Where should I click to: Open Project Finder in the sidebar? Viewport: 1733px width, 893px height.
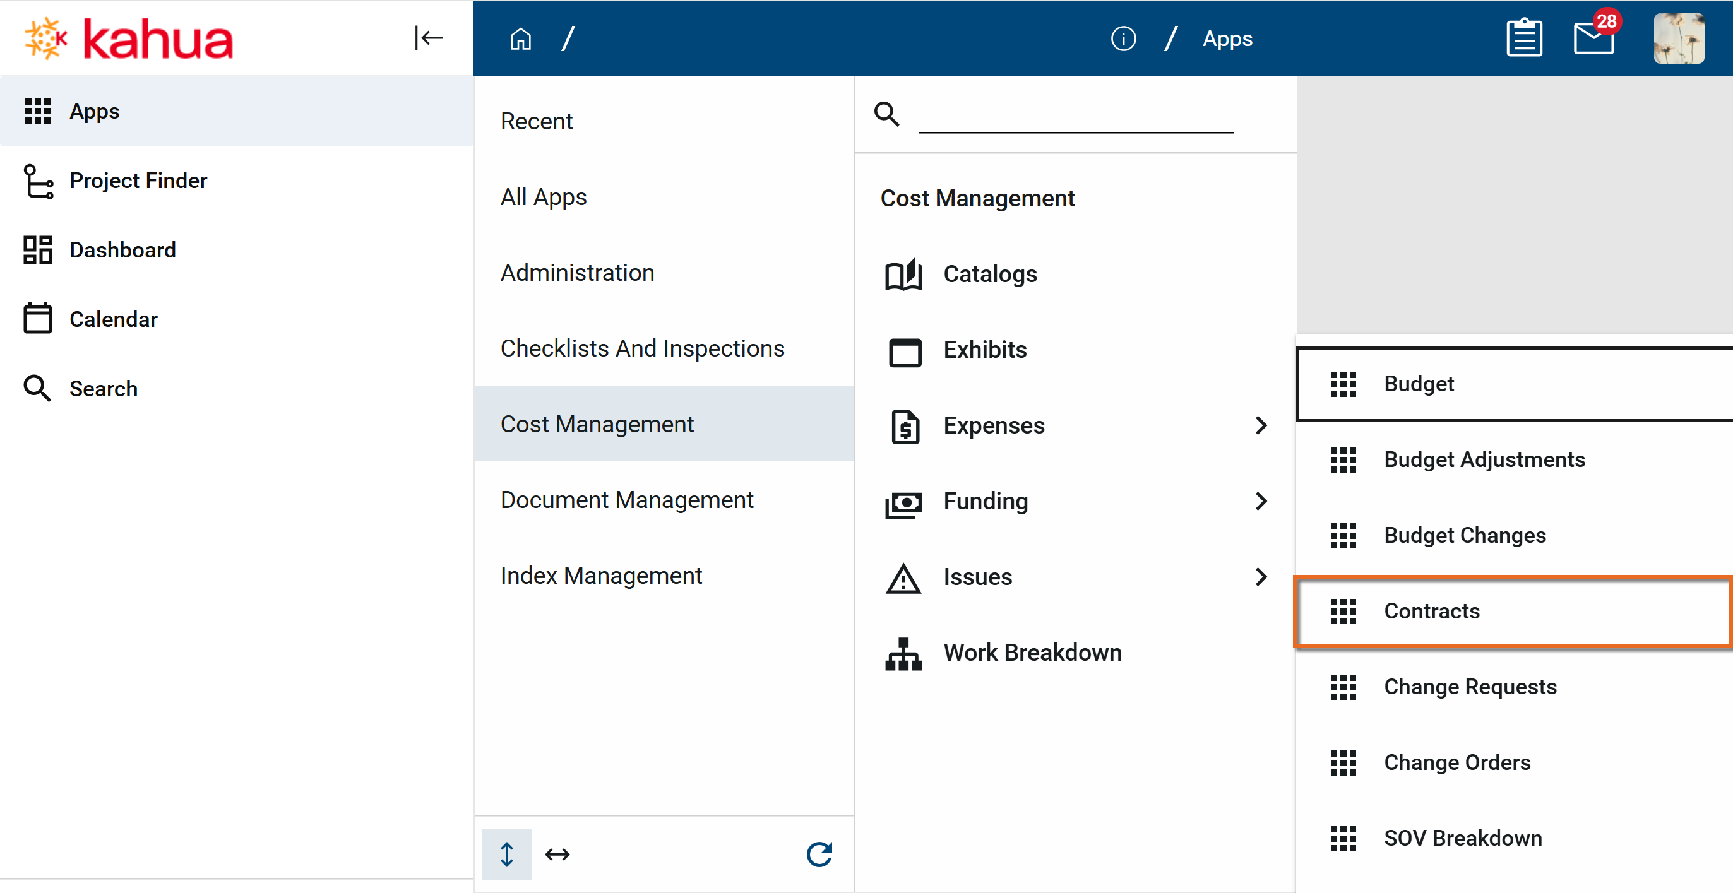pyautogui.click(x=138, y=181)
